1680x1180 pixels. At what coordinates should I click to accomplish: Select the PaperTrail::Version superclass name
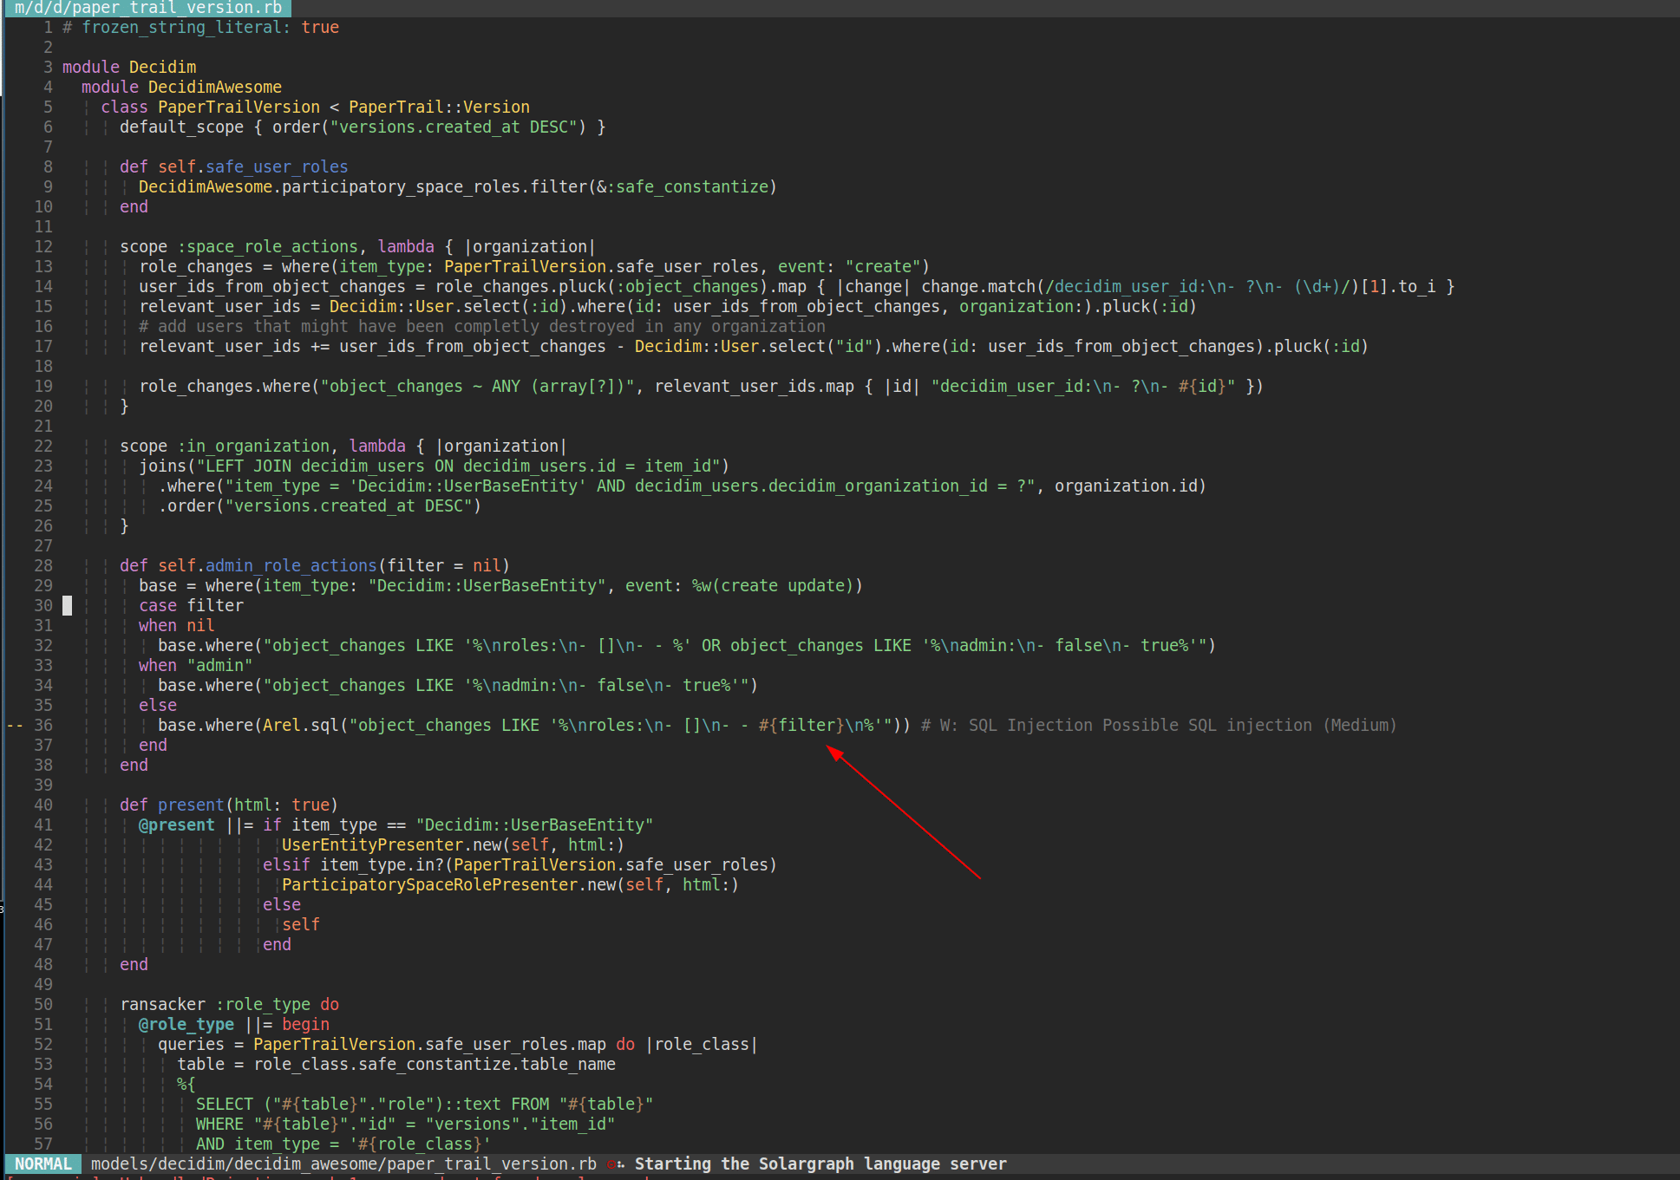point(440,106)
